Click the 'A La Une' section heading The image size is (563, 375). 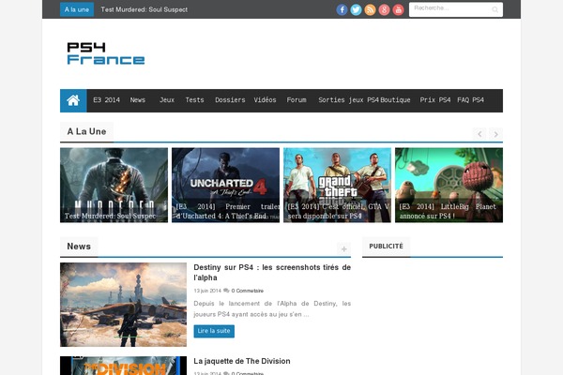(86, 131)
